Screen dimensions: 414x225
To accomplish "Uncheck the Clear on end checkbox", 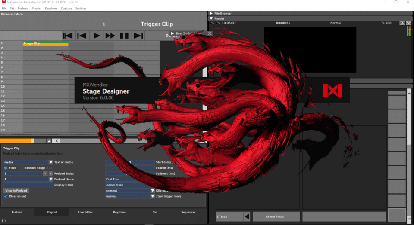I will (x=6, y=196).
